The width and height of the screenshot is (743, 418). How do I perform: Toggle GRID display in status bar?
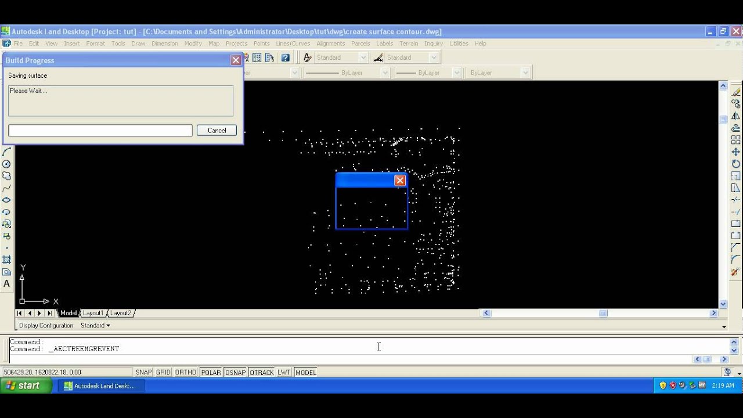coord(163,372)
